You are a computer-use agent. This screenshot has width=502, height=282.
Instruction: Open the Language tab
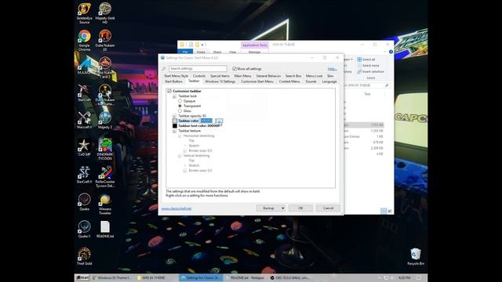[329, 81]
